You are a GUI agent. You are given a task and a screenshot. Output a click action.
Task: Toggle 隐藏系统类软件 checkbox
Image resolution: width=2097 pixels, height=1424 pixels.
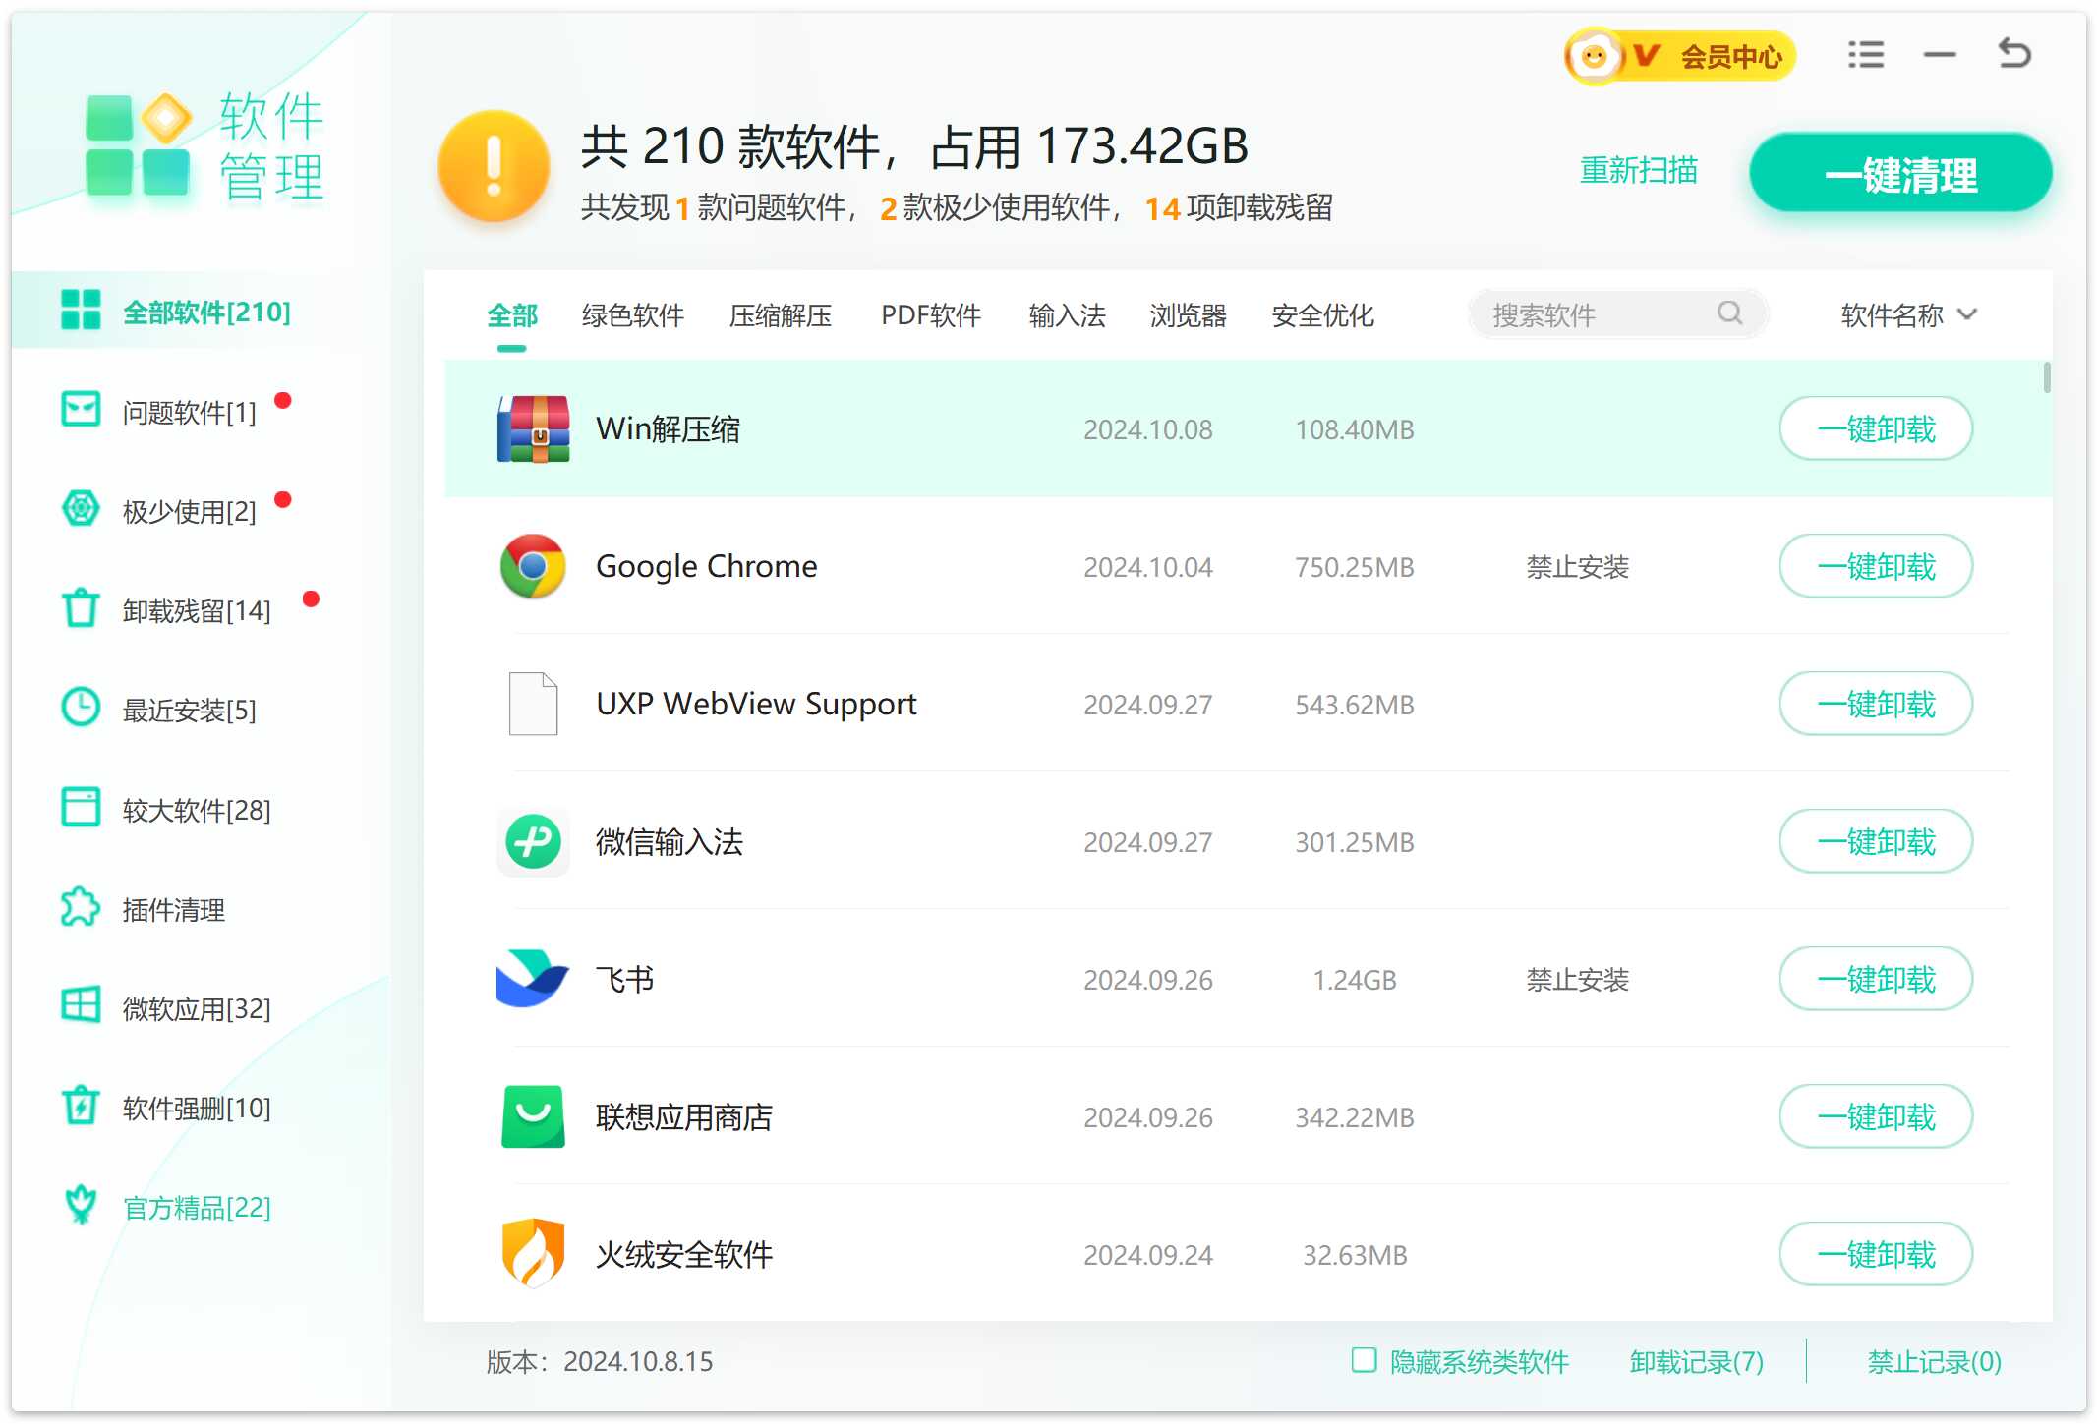(x=1364, y=1360)
